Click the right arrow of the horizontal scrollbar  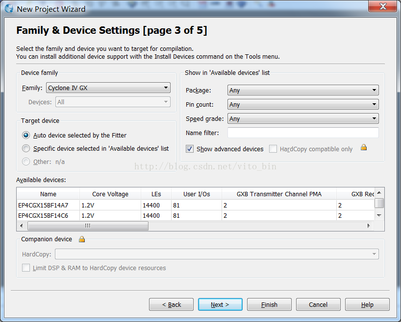pos(369,226)
